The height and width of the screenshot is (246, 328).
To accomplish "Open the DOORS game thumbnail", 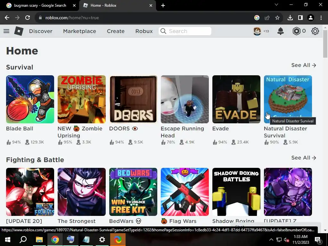I will click(133, 99).
